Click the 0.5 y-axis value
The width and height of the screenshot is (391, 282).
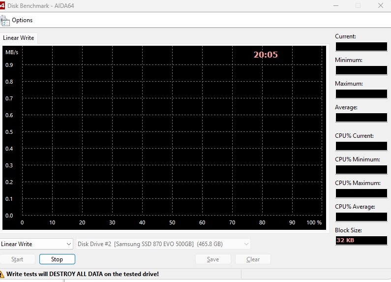point(9,132)
